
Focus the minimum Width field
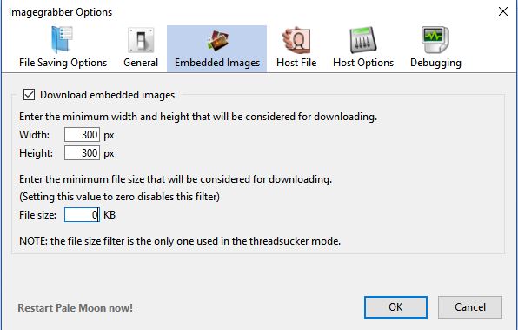[x=82, y=135]
